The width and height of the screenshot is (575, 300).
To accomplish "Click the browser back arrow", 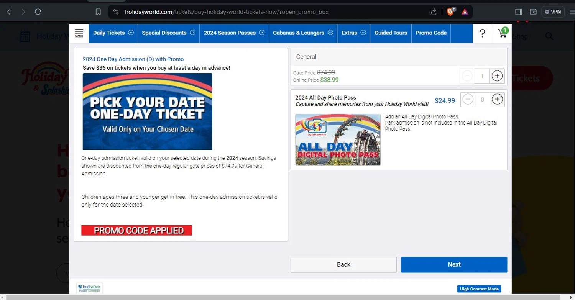I will coord(9,12).
